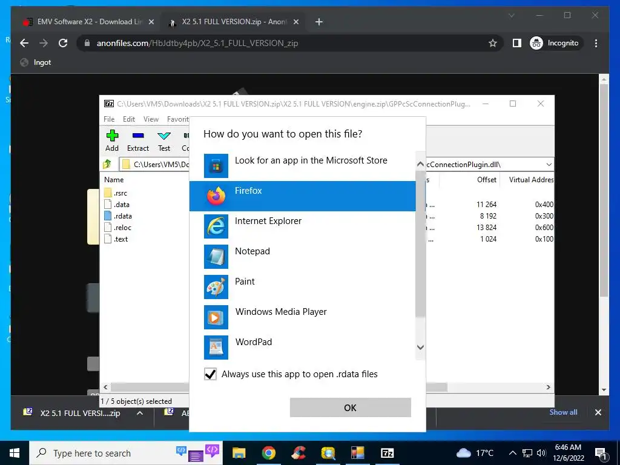Go up one folder level in 7-Zip
This screenshot has width=620, height=465.
[107, 164]
